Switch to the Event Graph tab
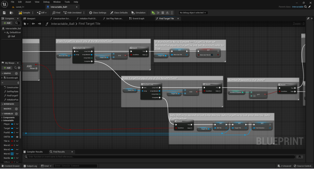The width and height of the screenshot is (314, 169). click(138, 18)
